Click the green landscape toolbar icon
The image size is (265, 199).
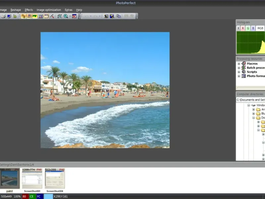[x=34, y=16]
